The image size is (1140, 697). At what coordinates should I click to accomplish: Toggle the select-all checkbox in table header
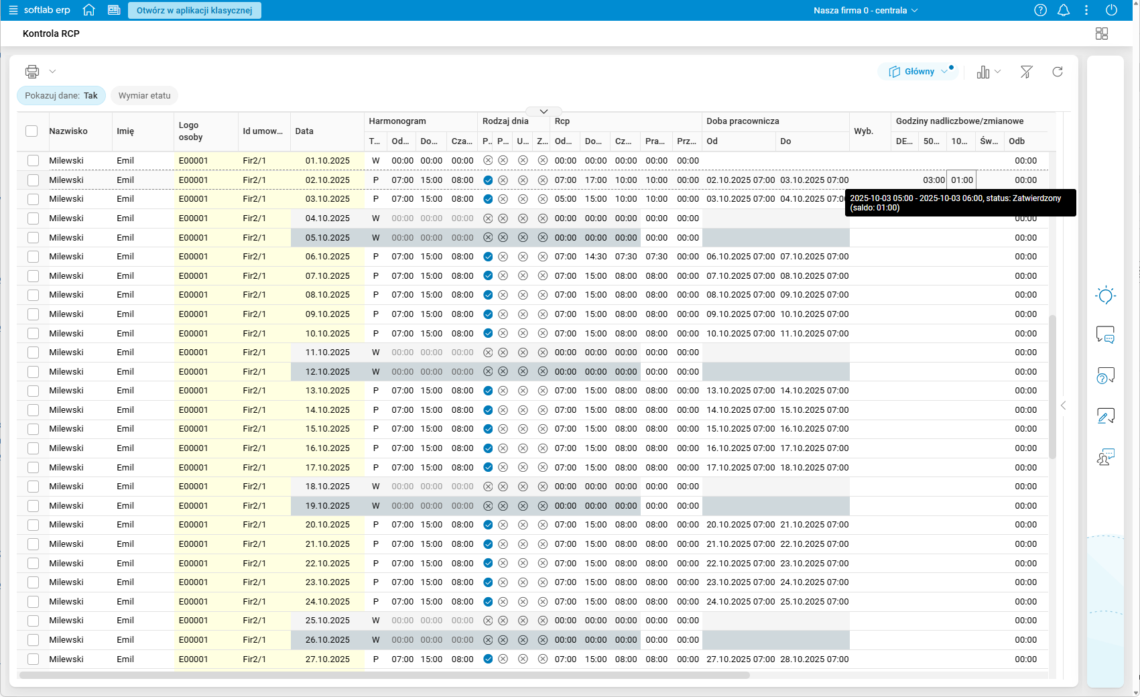click(31, 131)
